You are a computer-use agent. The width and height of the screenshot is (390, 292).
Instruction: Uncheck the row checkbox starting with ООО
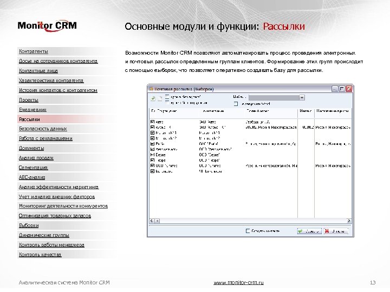point(152,165)
